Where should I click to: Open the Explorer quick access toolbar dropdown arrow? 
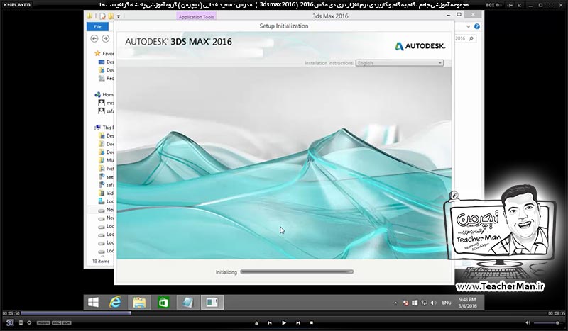tap(119, 16)
